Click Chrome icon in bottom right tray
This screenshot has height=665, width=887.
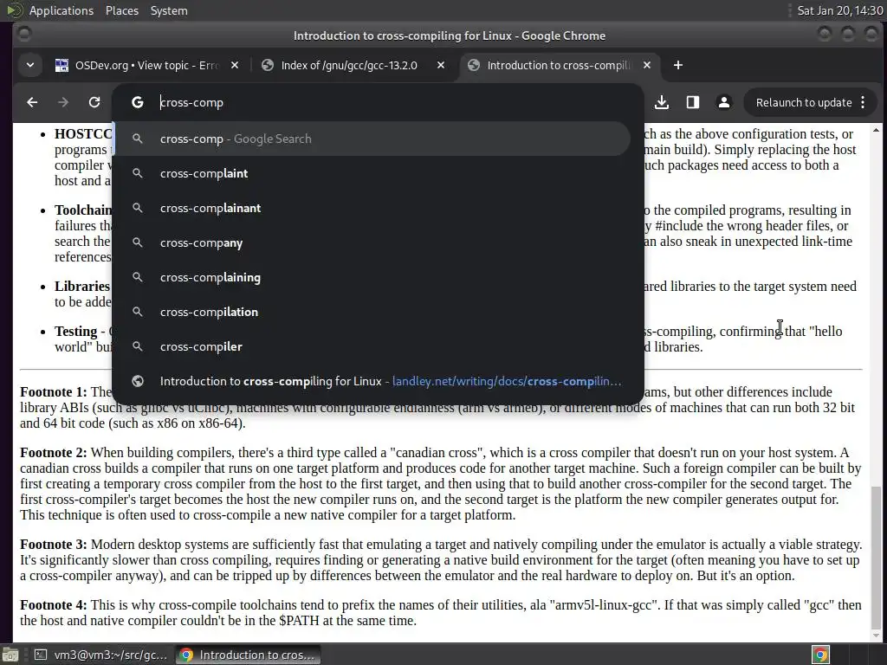coord(820,655)
